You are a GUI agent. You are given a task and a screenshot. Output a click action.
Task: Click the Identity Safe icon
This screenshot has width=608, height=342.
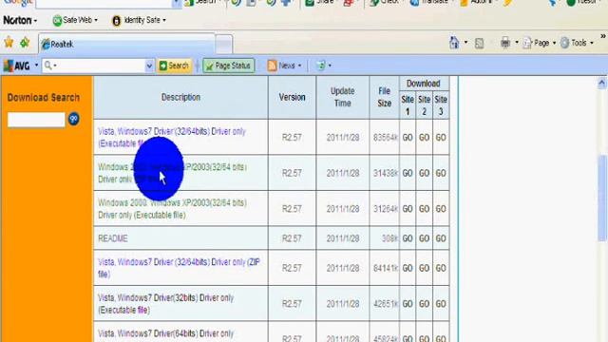(116, 21)
